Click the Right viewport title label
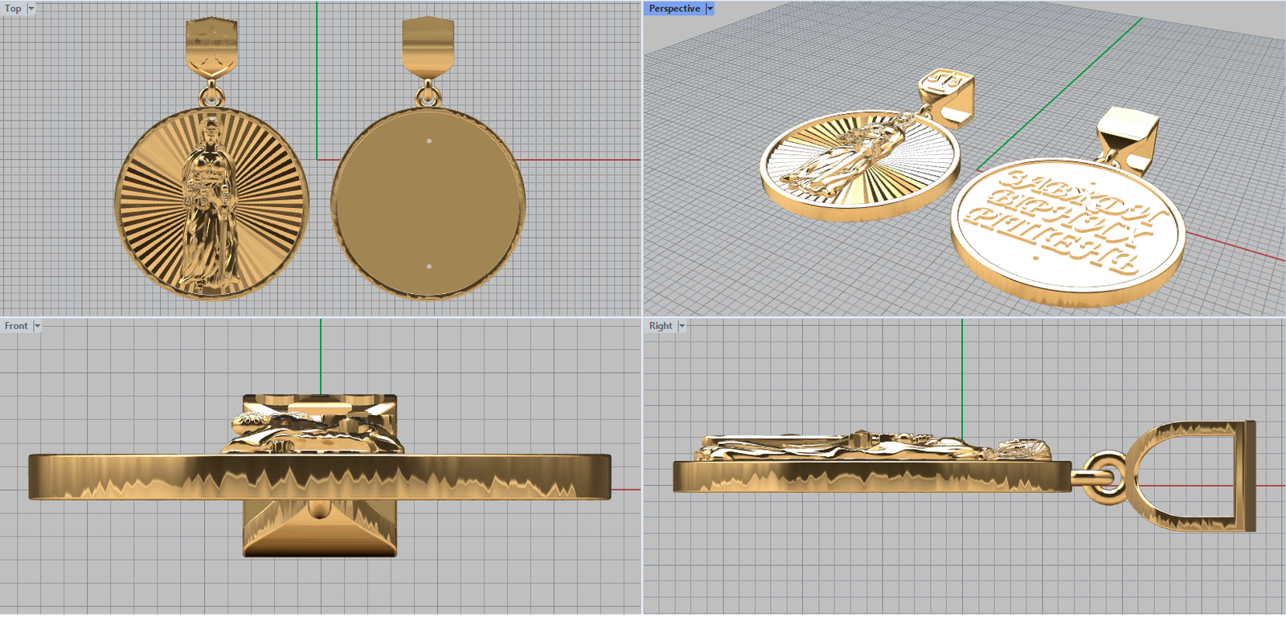1286x620 pixels. 661,326
